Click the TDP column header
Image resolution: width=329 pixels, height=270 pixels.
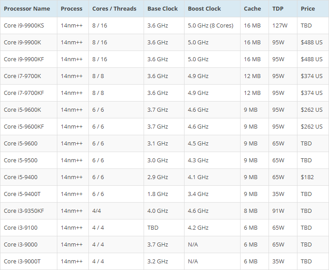pyautogui.click(x=283, y=8)
